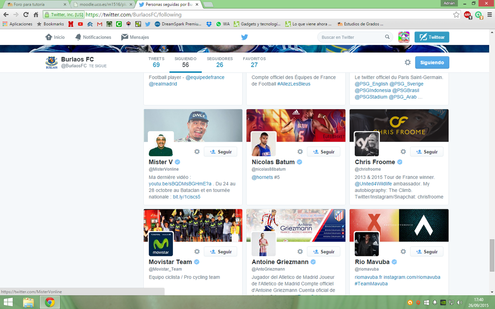
Task: Open Movistar Team profile avatar
Action: (x=161, y=243)
